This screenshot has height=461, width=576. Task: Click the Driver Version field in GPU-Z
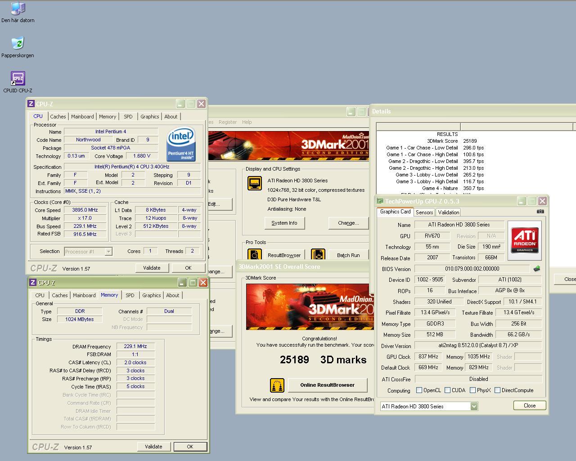478,346
